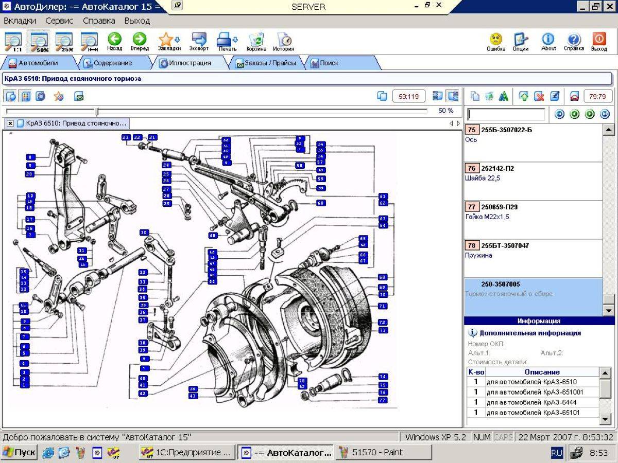Switch to 51570 - Paint taskbar window

point(384,452)
